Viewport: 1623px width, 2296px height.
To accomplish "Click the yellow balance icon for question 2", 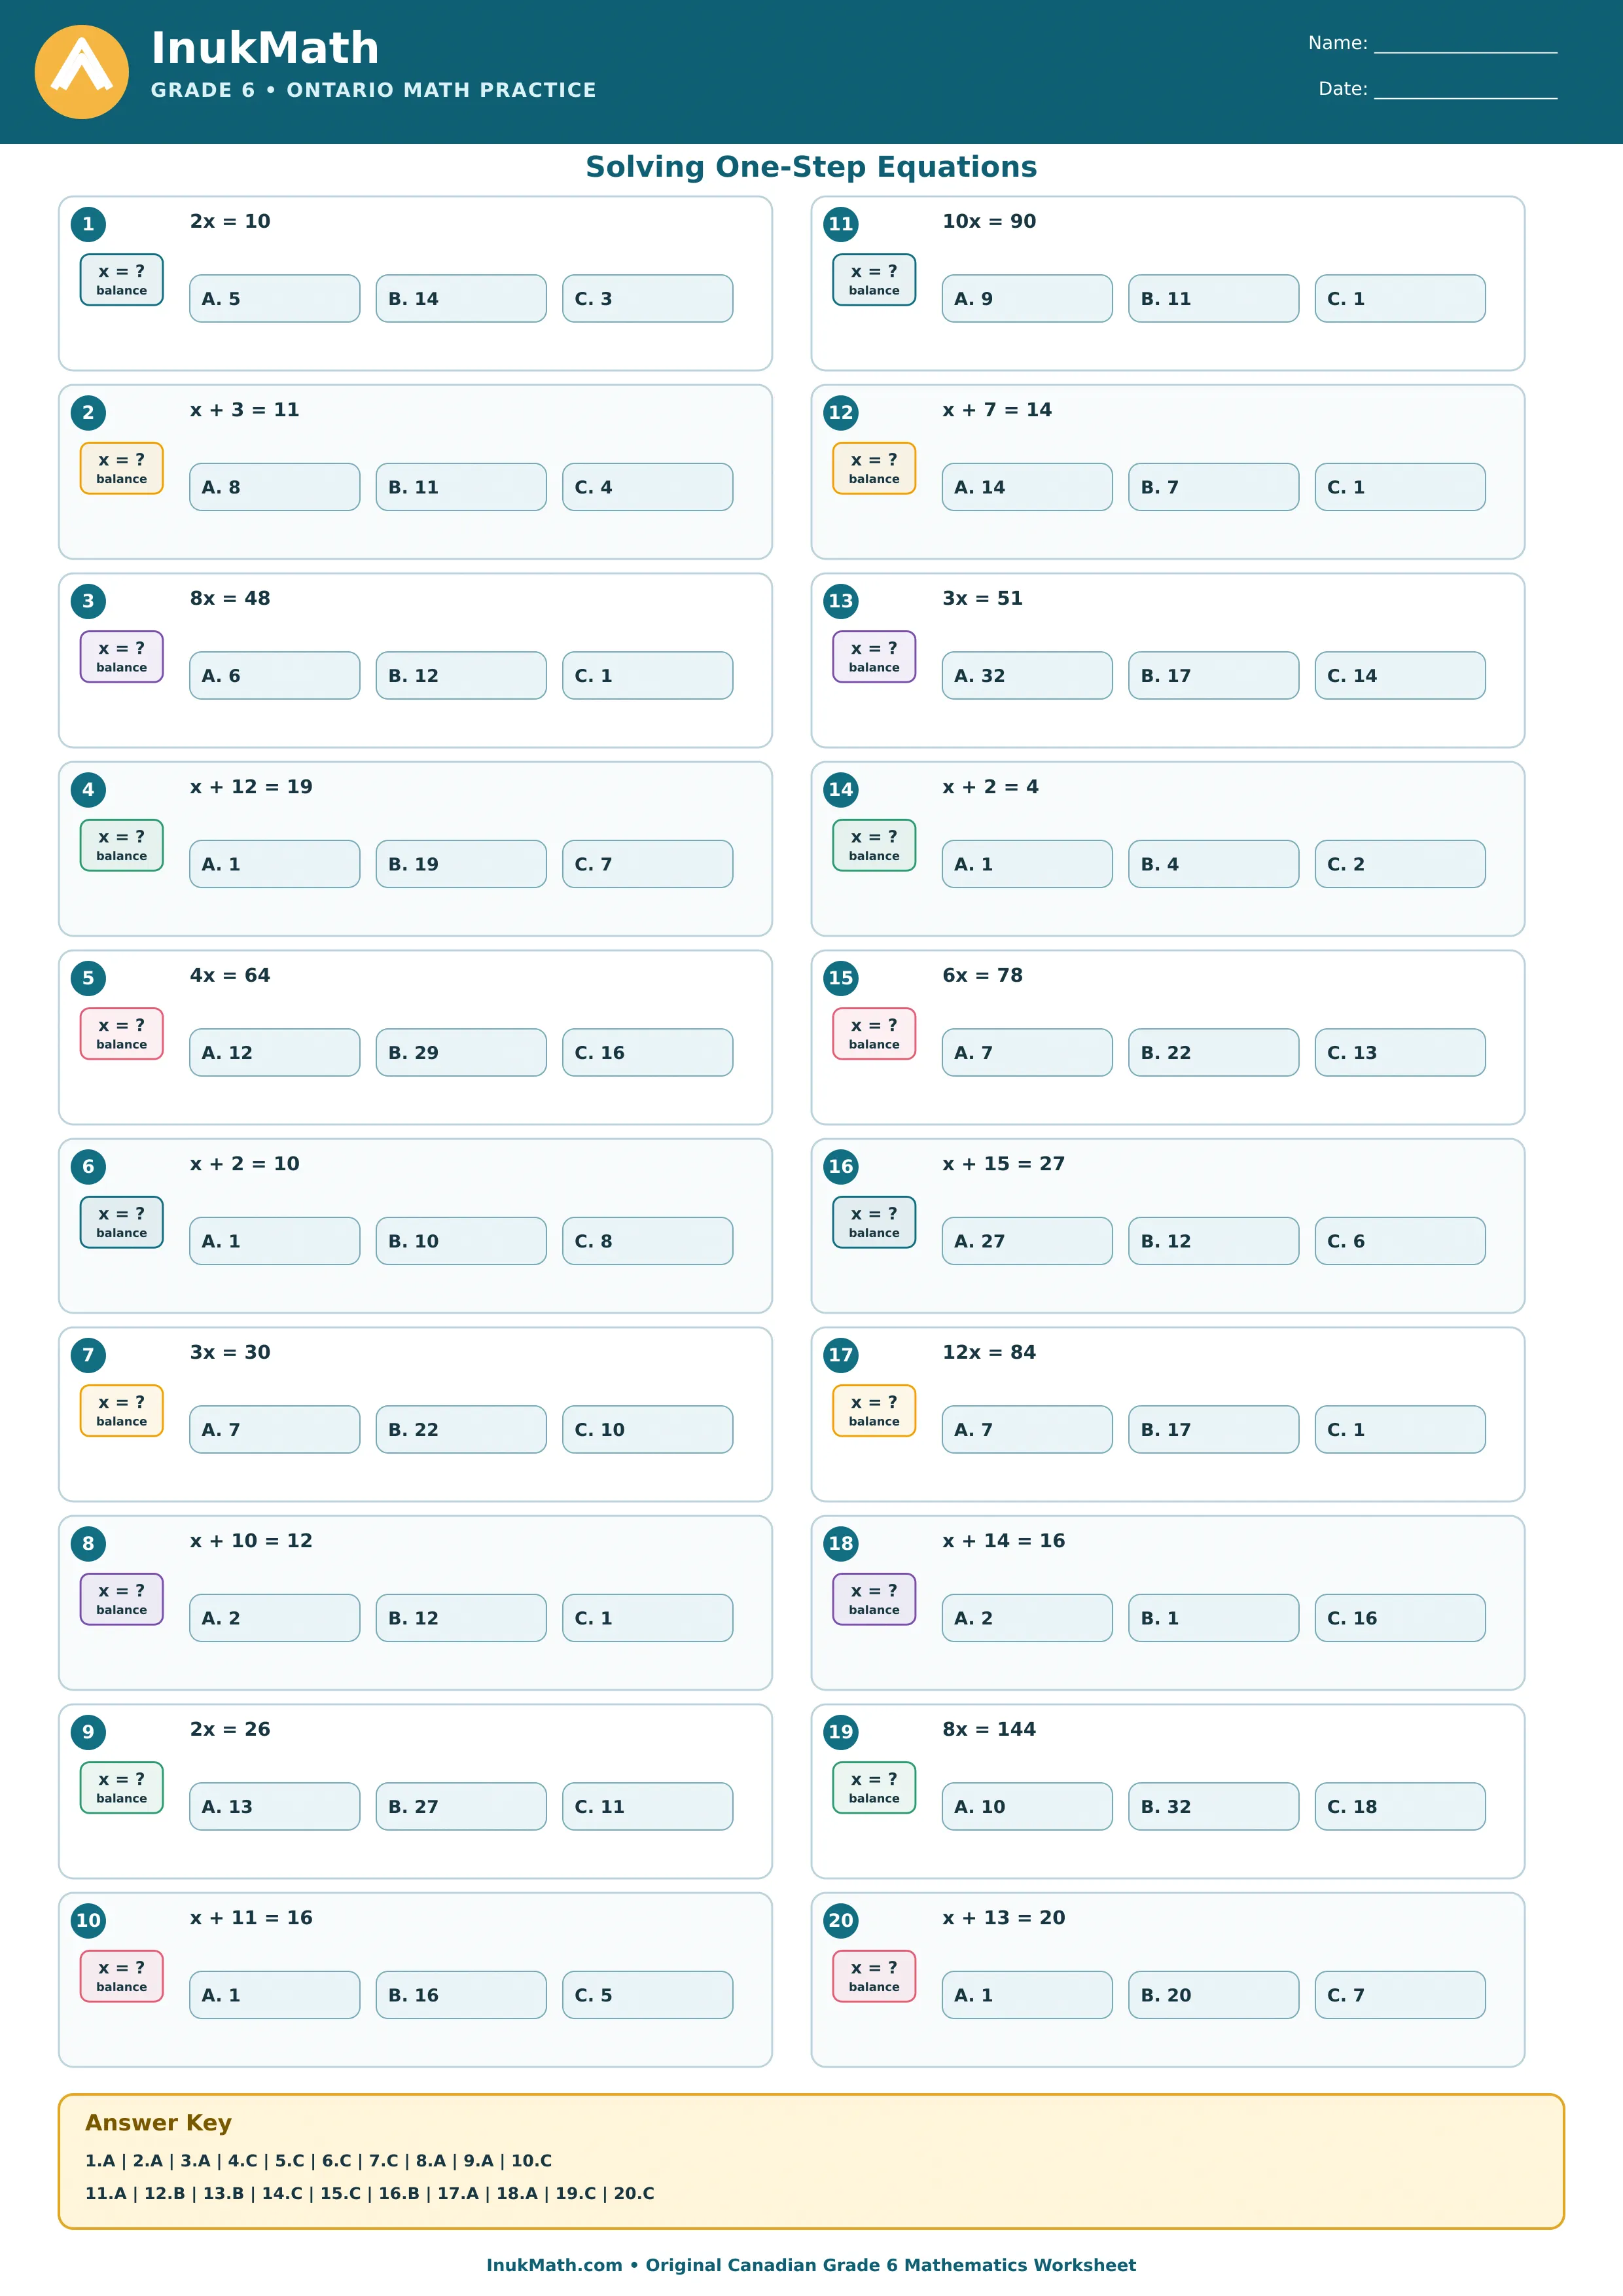I will (x=121, y=468).
